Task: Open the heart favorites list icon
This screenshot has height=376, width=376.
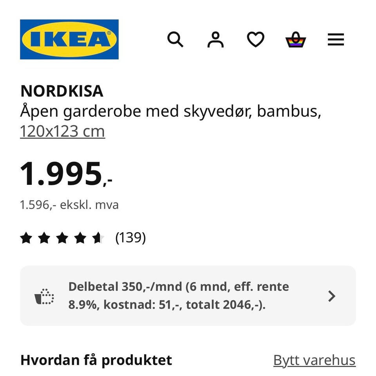Action: (x=255, y=40)
